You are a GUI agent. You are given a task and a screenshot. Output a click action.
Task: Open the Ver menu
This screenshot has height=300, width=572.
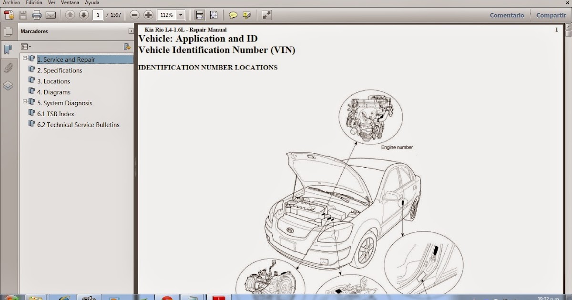(51, 2)
